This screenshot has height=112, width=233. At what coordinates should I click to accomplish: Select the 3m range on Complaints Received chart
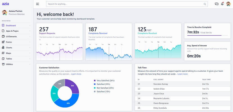(x=115, y=45)
